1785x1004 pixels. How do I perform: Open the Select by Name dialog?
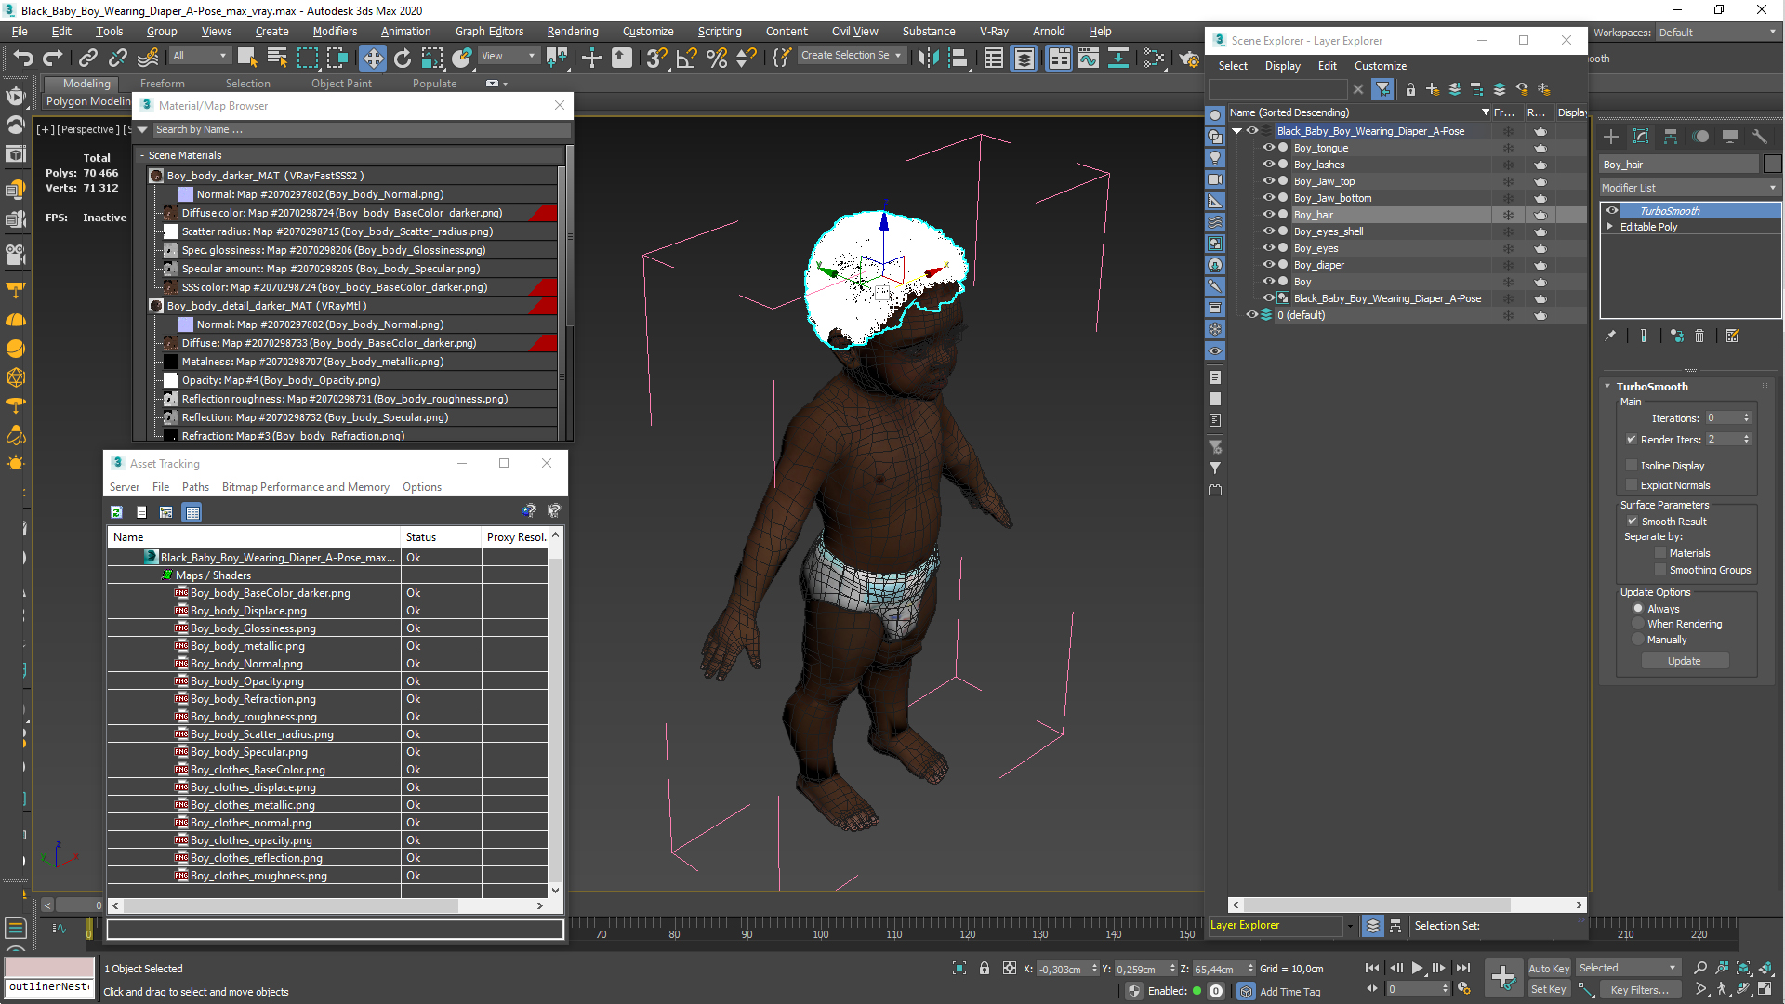click(x=277, y=58)
